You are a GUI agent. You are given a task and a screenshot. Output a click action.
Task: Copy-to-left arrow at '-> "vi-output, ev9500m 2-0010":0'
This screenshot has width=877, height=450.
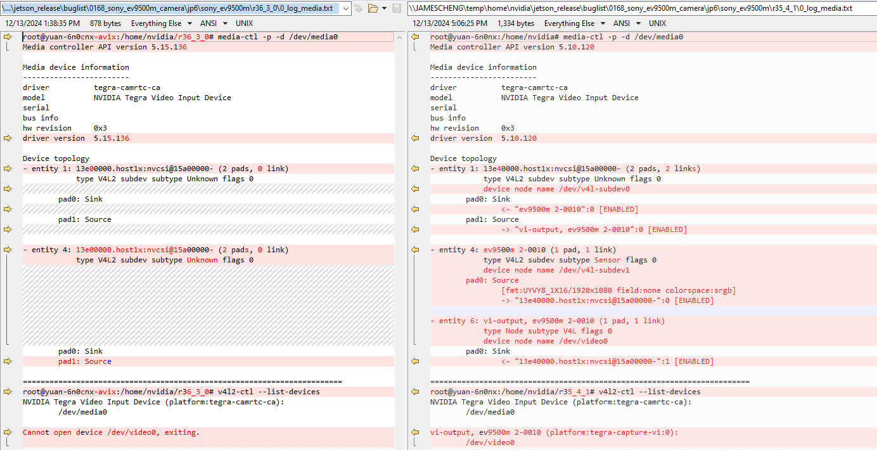point(415,229)
